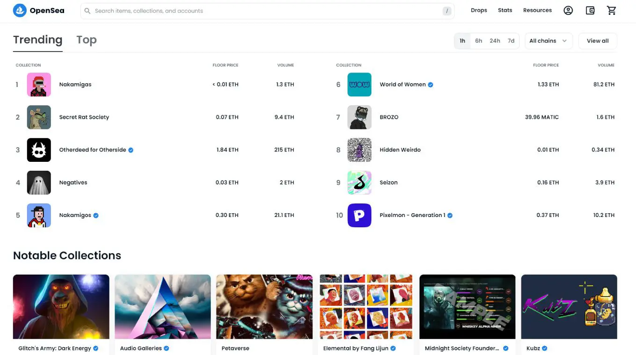This screenshot has width=636, height=355.
Task: Open the Stats menu
Action: [505, 10]
